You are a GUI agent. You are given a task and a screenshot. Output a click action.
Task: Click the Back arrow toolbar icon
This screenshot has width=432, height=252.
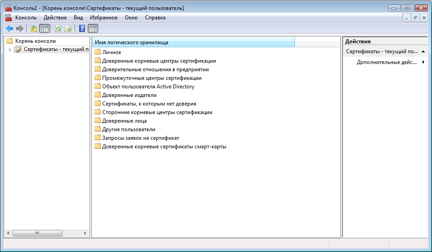(x=9, y=28)
